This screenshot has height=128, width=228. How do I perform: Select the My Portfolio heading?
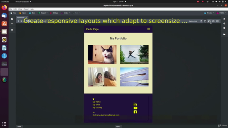(x=118, y=38)
